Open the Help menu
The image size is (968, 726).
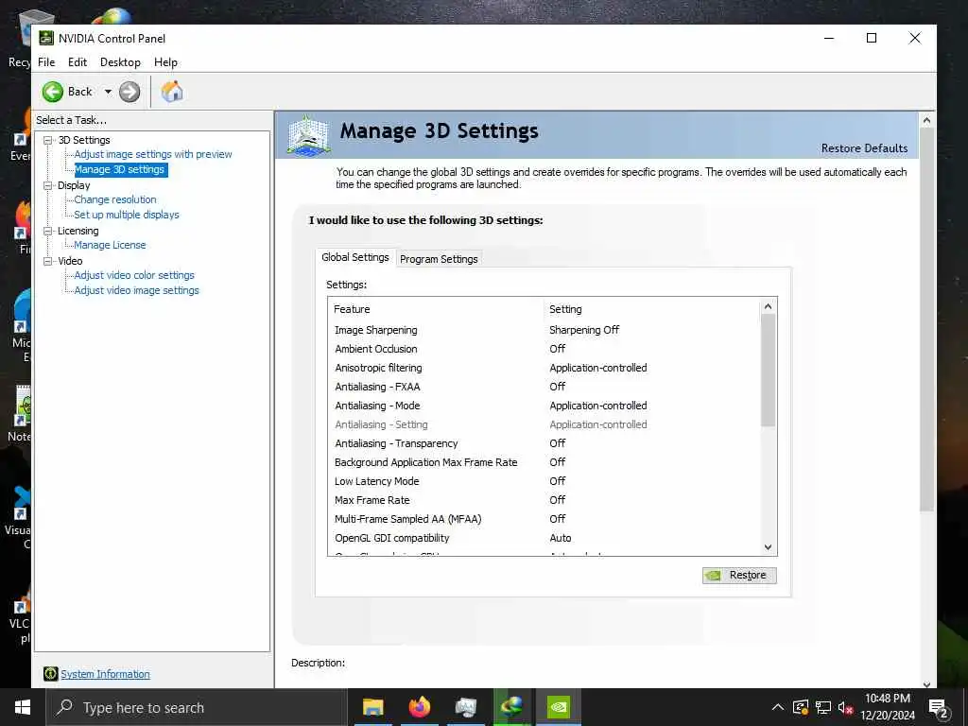pos(165,62)
